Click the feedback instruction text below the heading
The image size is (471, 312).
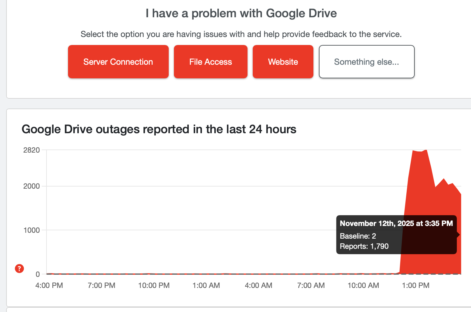pos(241,34)
